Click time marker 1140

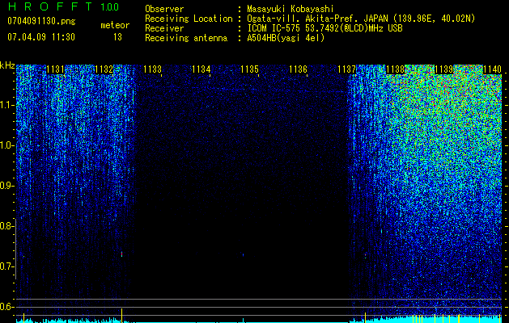[x=492, y=69]
